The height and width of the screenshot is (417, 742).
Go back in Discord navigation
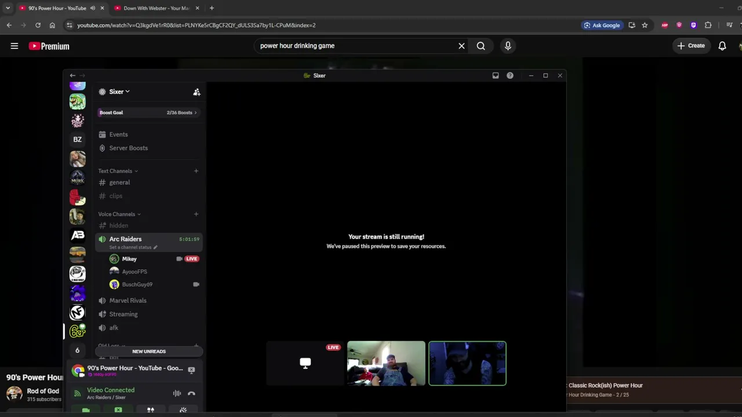tap(72, 76)
